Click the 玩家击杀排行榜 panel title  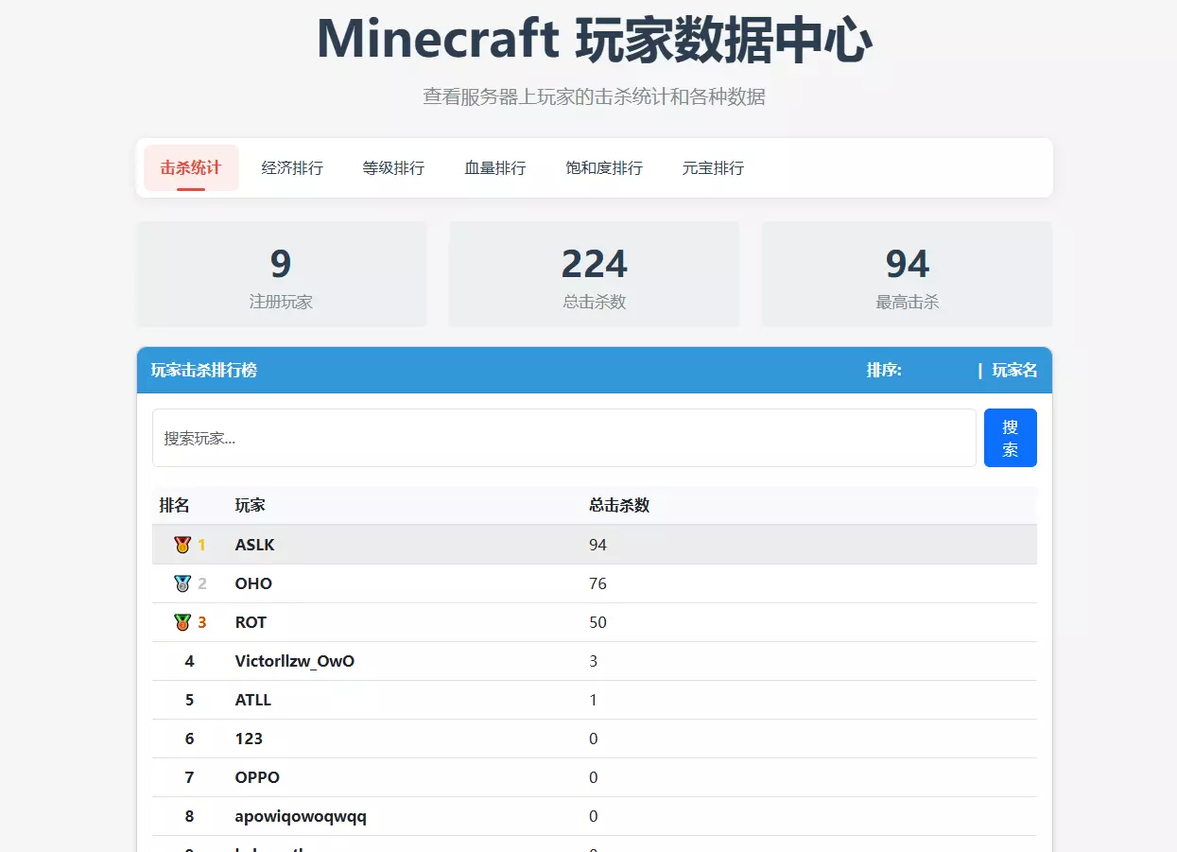click(x=204, y=371)
